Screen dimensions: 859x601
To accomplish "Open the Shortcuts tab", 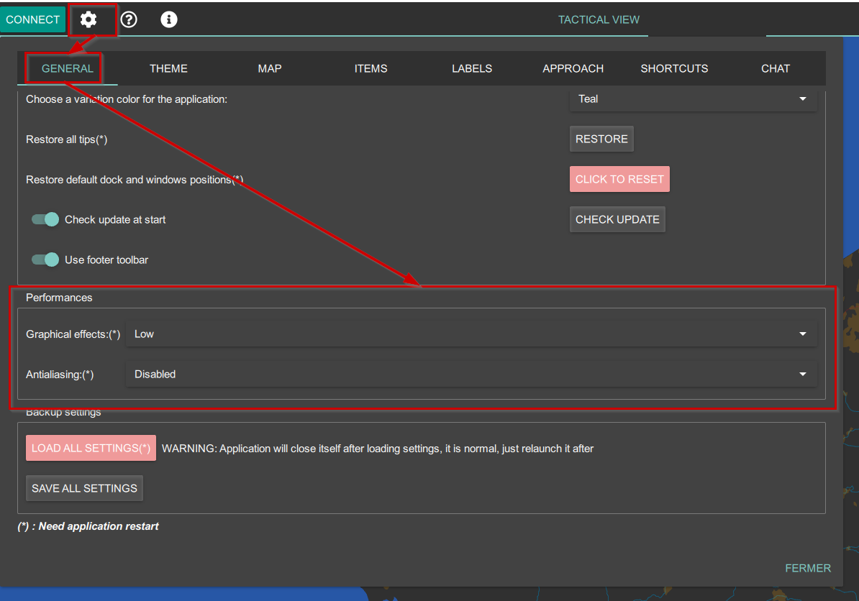I will [x=674, y=68].
